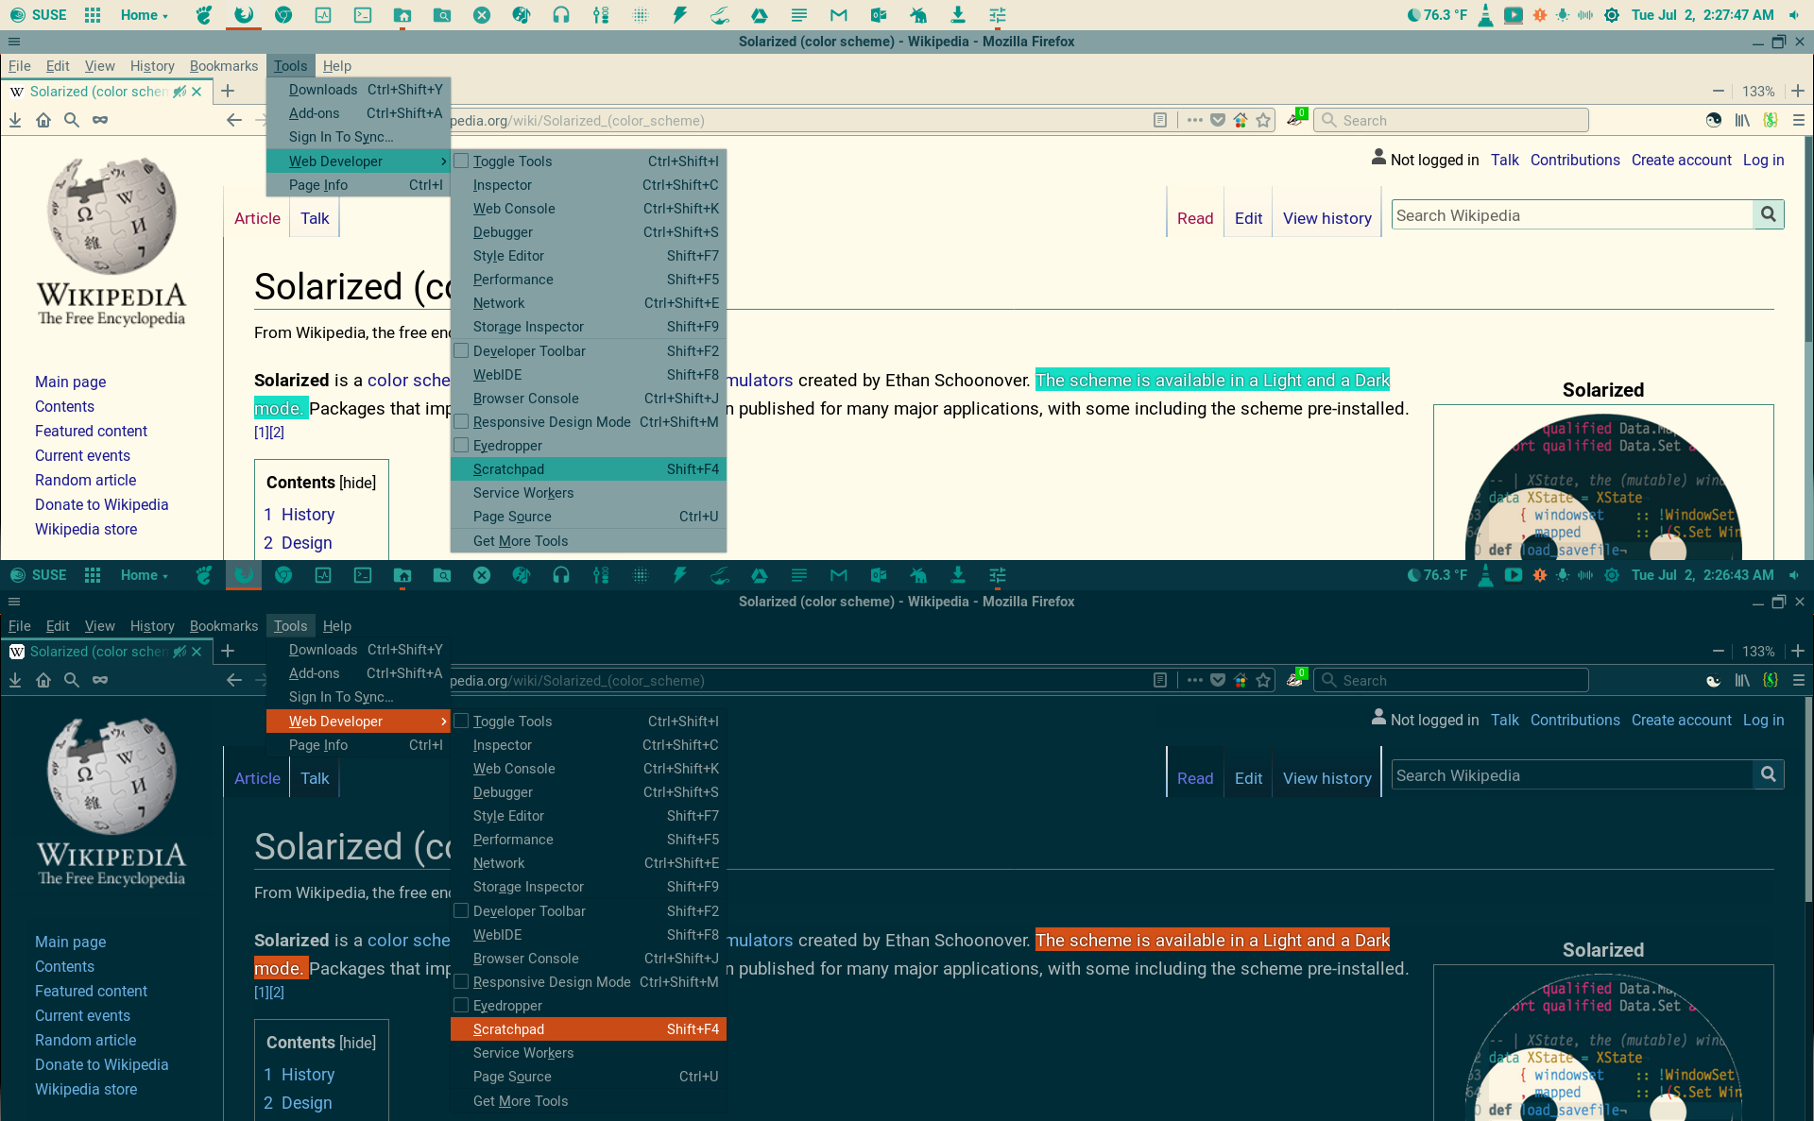1814x1121 pixels.
Task: Choose Page Source in the light submenu
Action: click(589, 517)
